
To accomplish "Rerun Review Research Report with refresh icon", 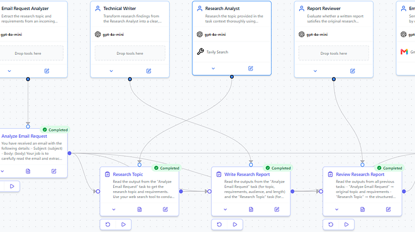I will point(331,224).
